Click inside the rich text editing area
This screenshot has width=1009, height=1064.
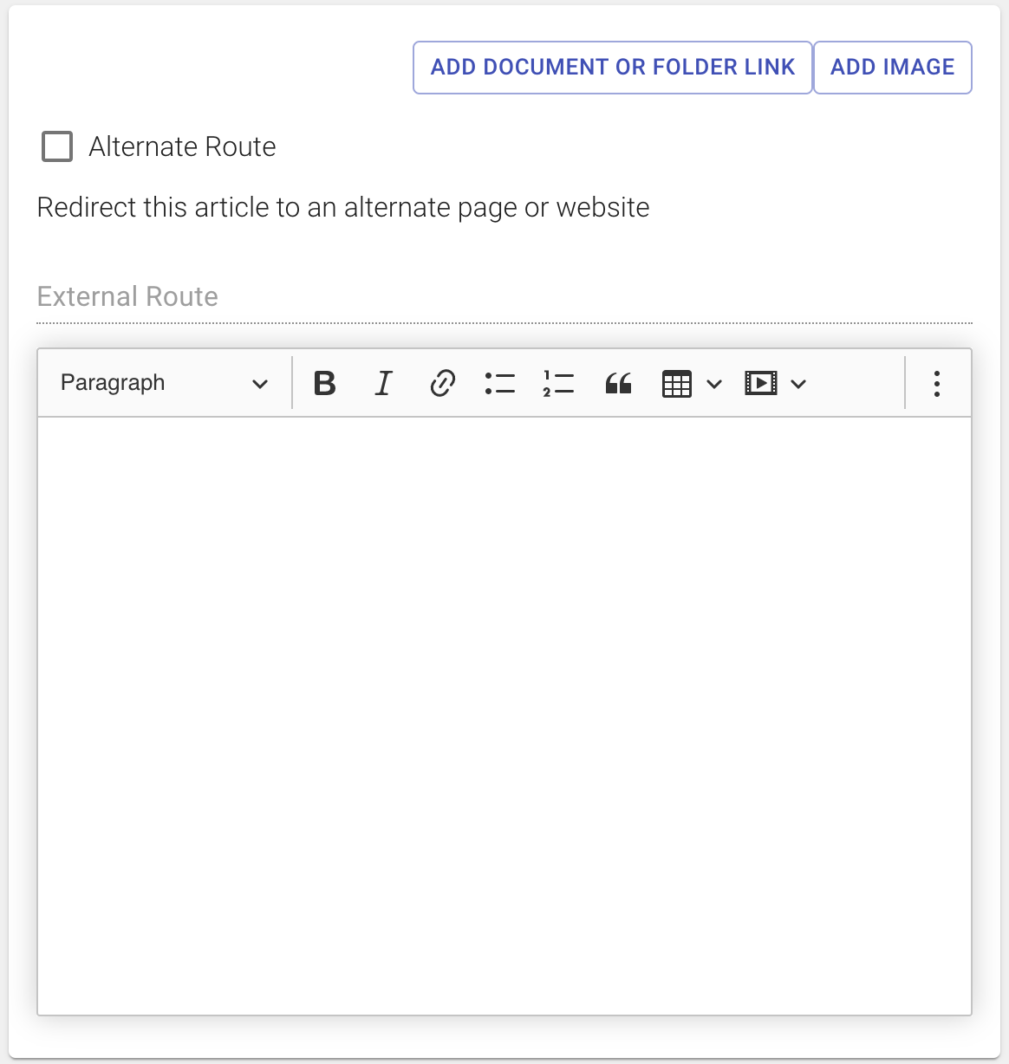pyautogui.click(x=504, y=716)
